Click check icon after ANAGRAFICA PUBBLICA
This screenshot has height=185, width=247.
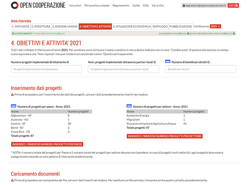point(188,34)
